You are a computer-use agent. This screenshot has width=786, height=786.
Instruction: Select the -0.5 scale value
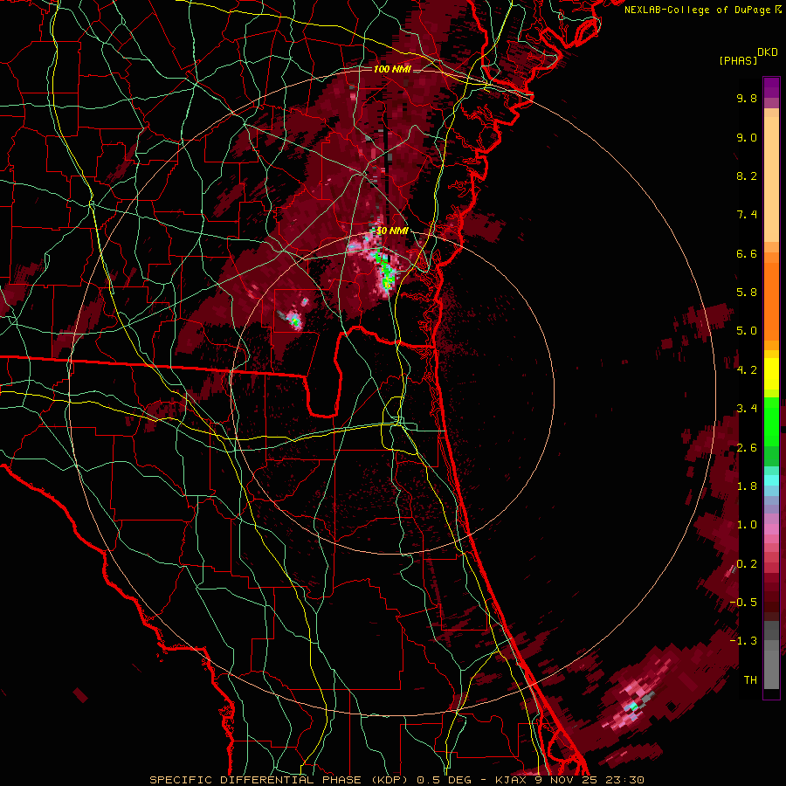click(743, 603)
